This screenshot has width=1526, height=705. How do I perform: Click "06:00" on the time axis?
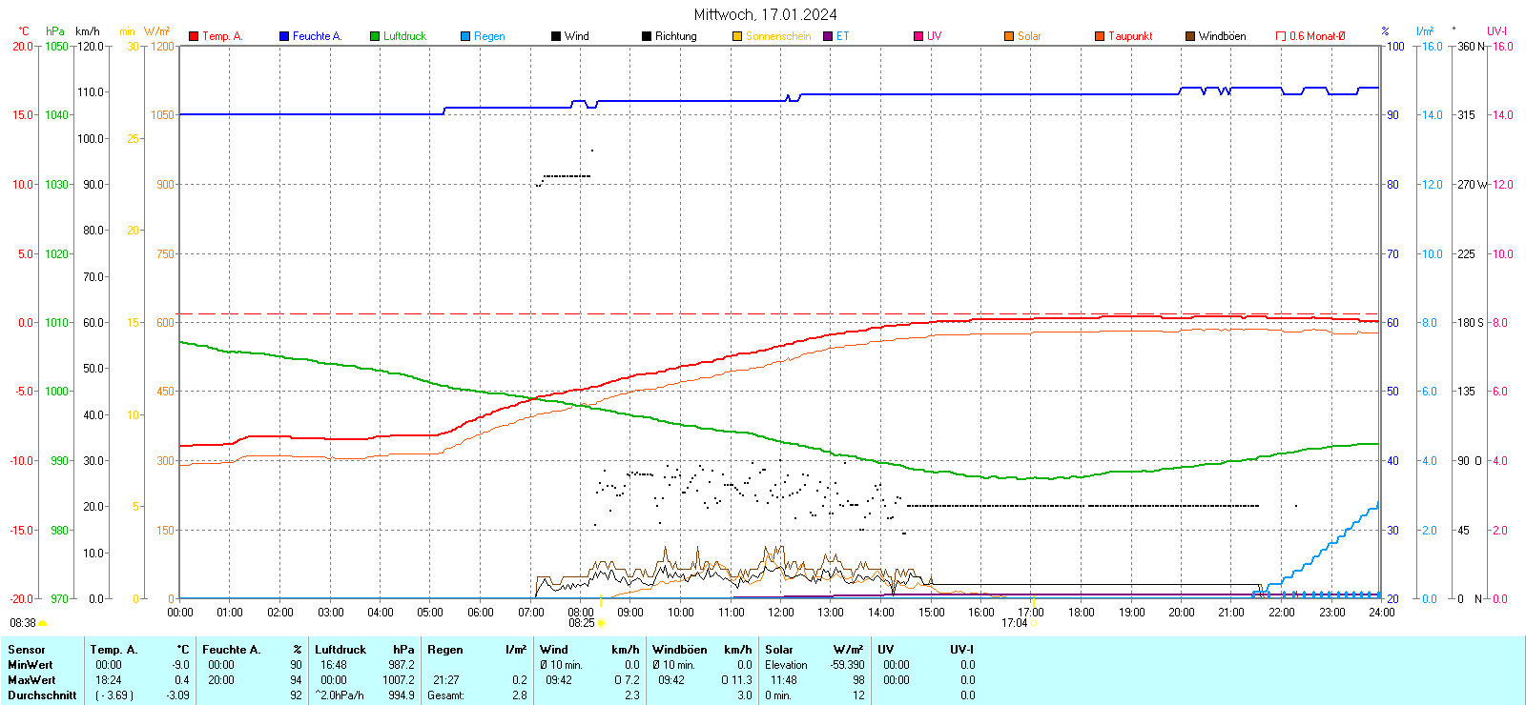481,613
